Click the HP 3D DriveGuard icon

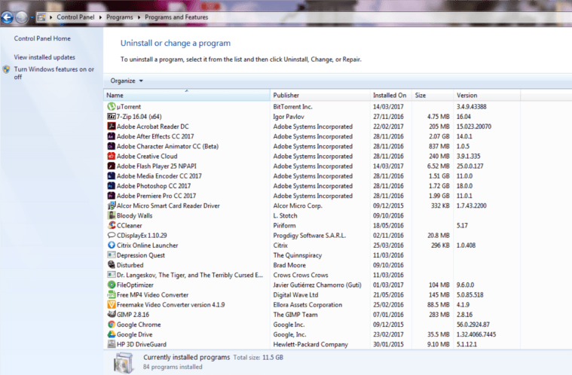point(112,343)
